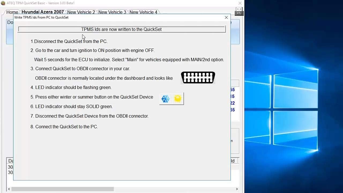Go to the New Vehicle 3 tab
Screen dimensions: 343x193
(x=112, y=12)
